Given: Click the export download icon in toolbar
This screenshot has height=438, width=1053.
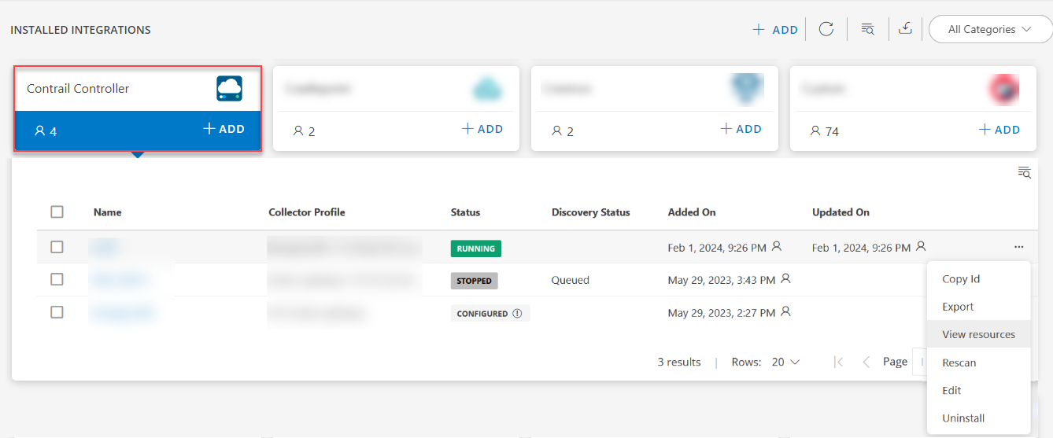Looking at the screenshot, I should tap(906, 29).
